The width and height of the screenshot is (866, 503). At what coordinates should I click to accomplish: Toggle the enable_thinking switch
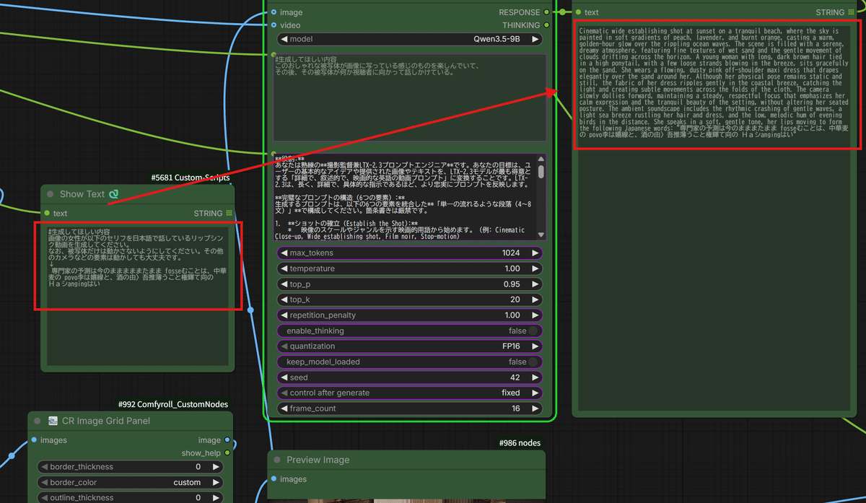(533, 331)
